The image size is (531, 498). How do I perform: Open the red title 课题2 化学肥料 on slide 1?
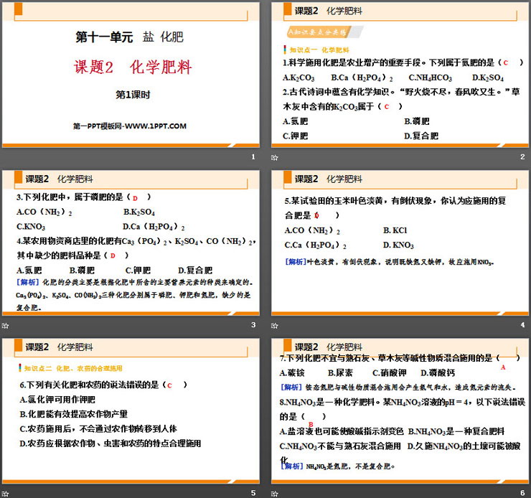click(x=133, y=68)
